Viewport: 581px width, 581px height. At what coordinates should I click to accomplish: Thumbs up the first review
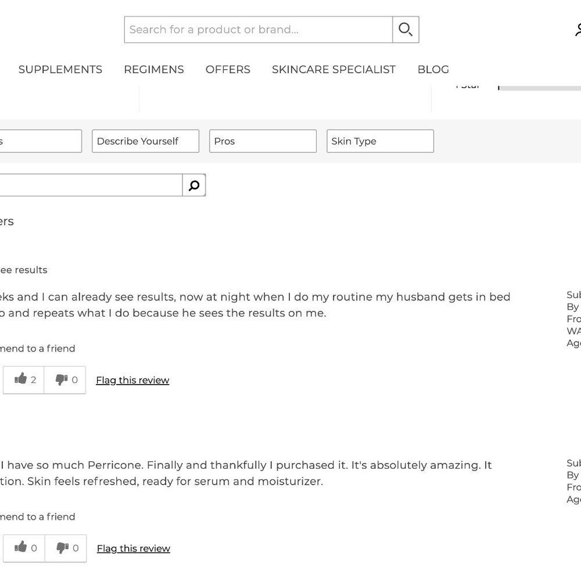pyautogui.click(x=24, y=380)
